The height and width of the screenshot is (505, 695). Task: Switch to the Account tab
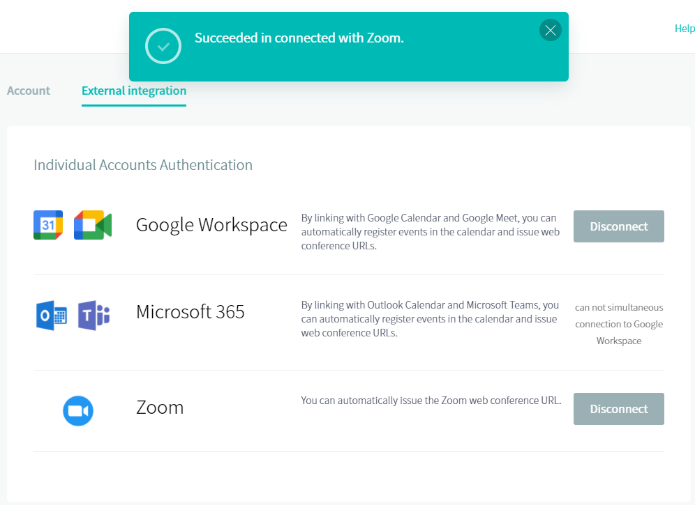[x=29, y=91]
